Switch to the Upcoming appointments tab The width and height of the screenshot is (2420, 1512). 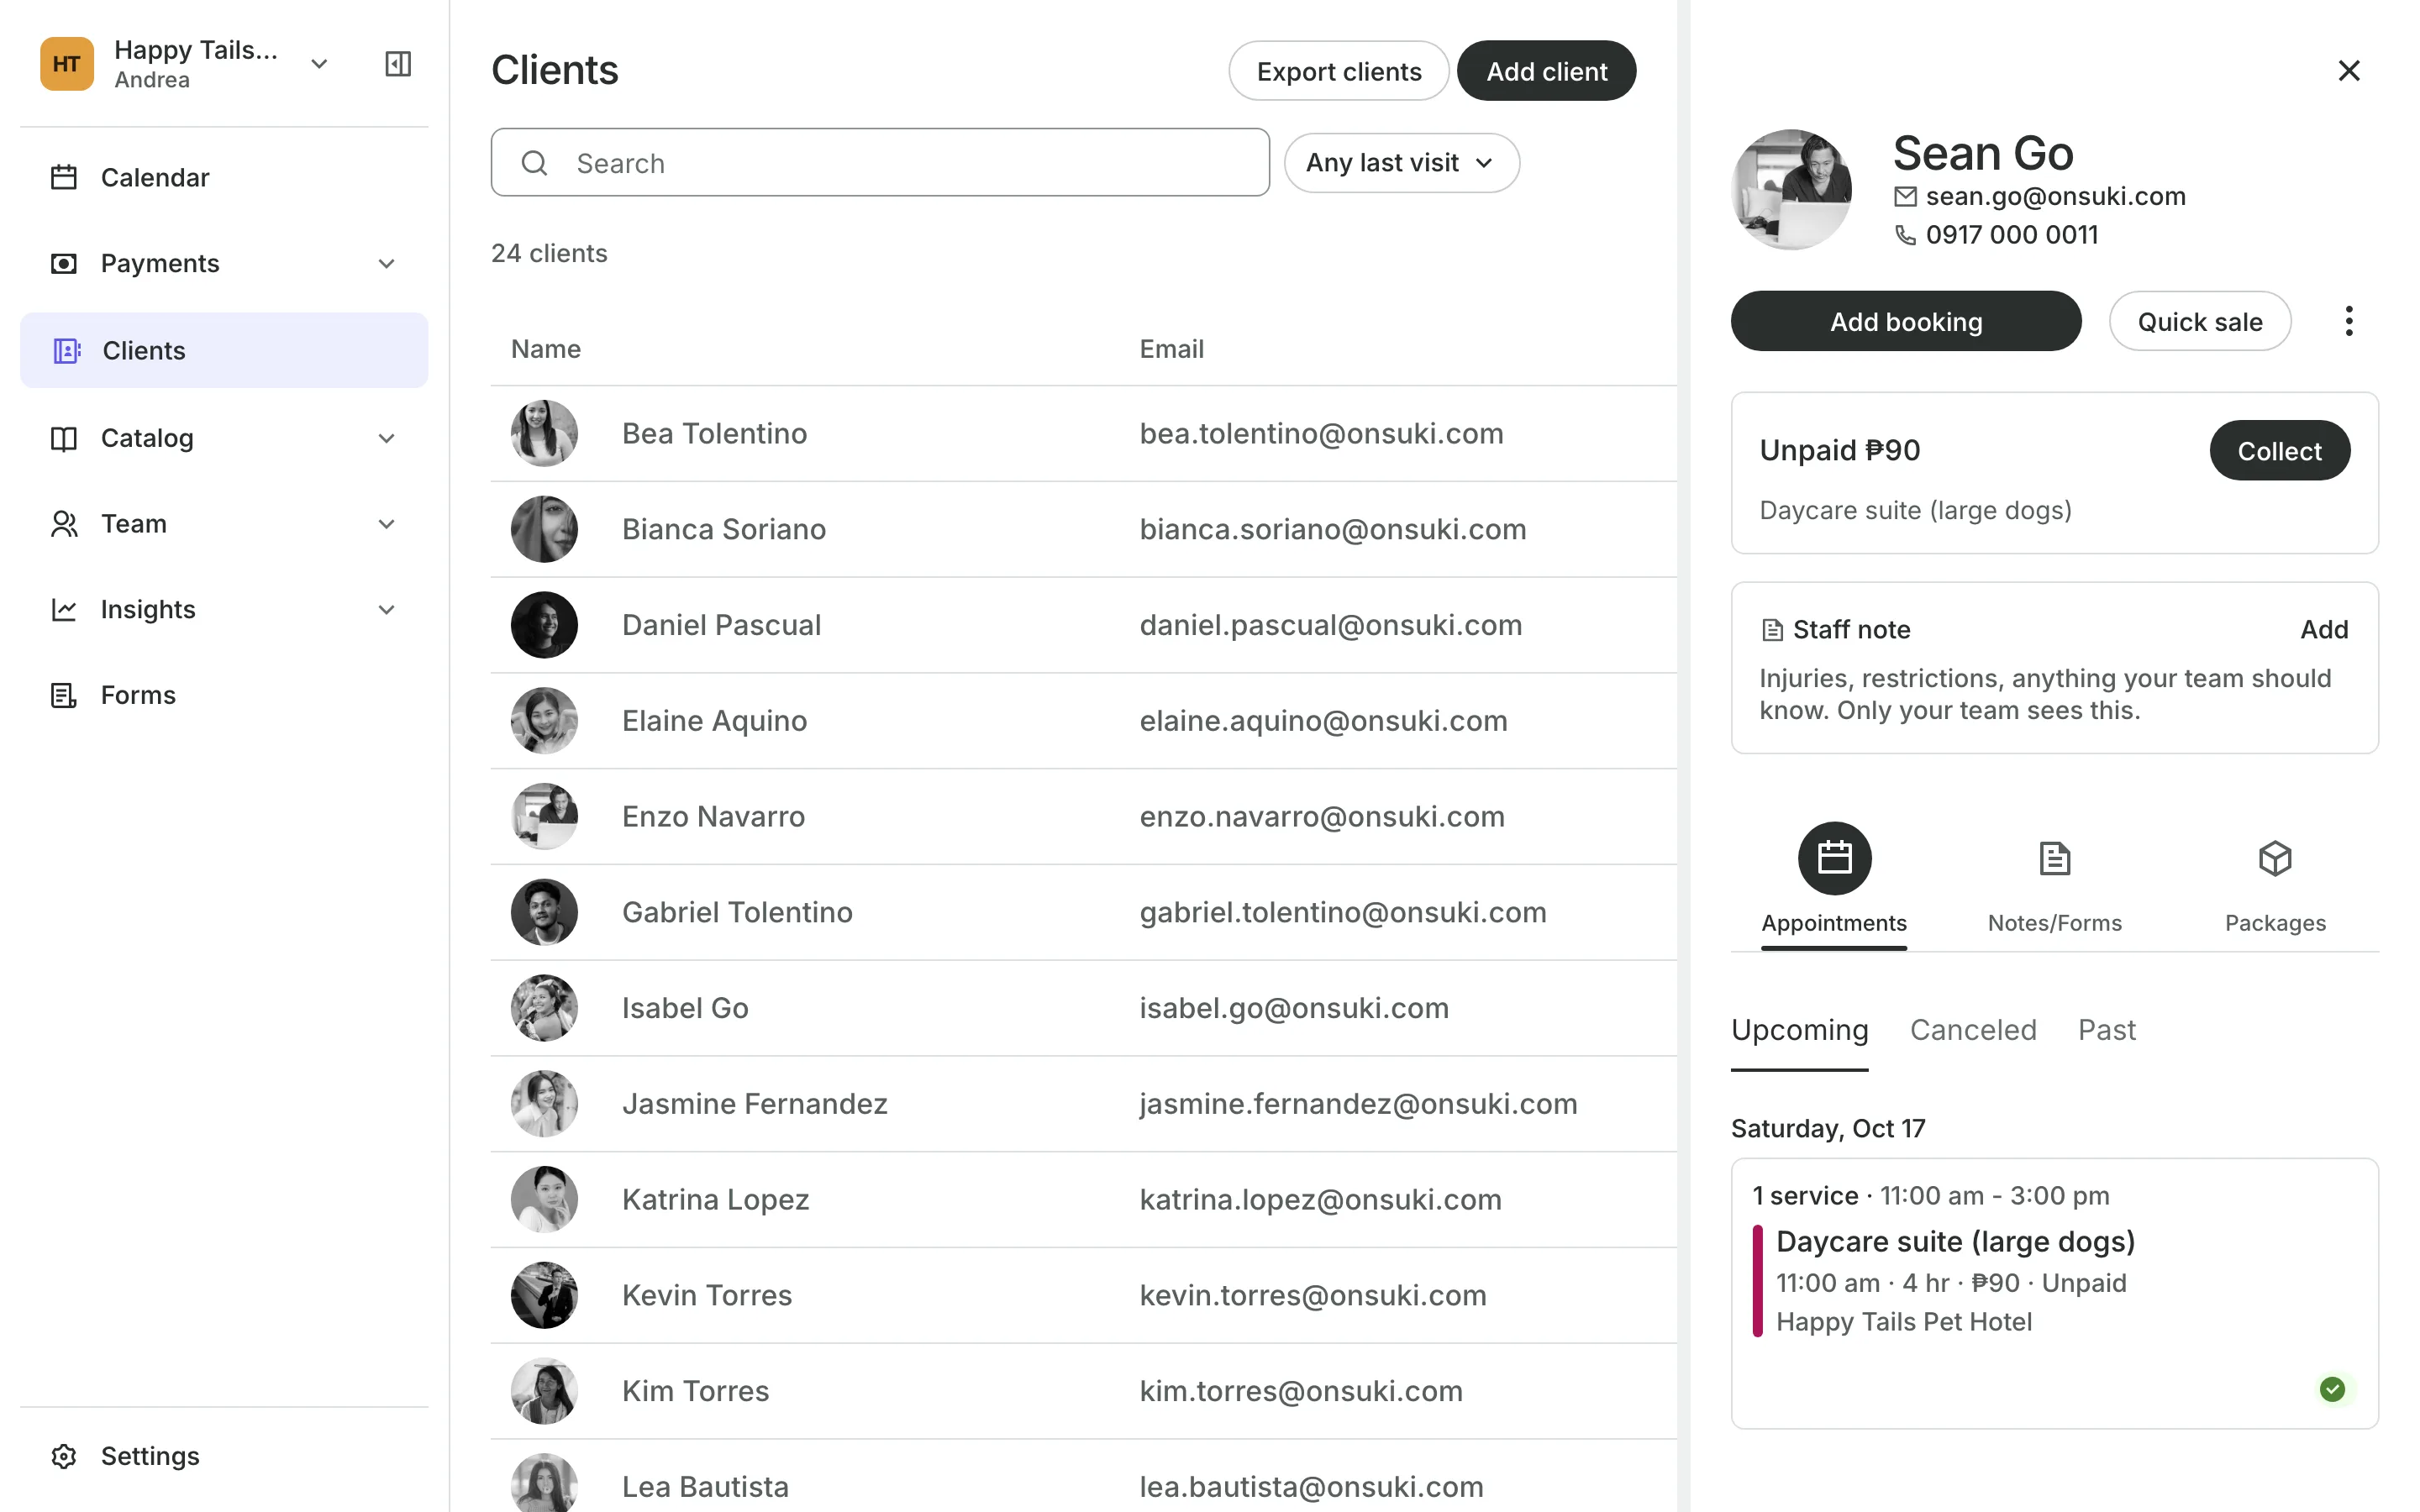pos(1799,1030)
